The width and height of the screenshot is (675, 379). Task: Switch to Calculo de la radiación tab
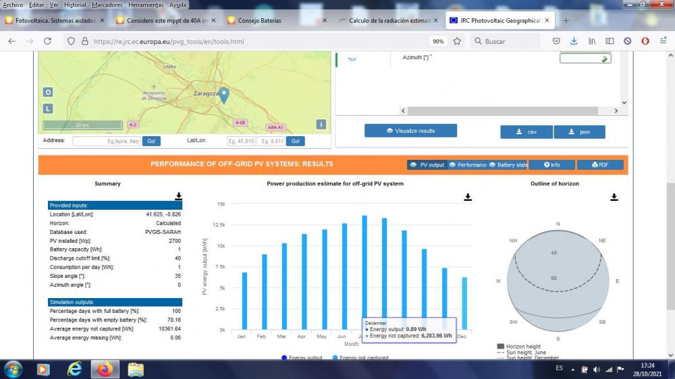pos(387,20)
